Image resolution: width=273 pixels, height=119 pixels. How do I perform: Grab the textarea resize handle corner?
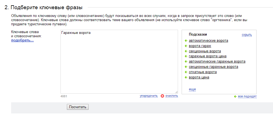point(176,92)
